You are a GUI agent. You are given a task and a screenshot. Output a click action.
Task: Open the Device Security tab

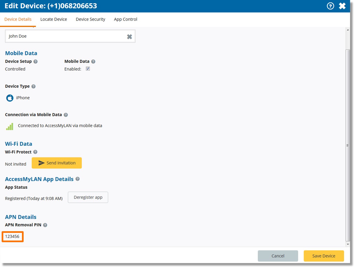(90, 19)
